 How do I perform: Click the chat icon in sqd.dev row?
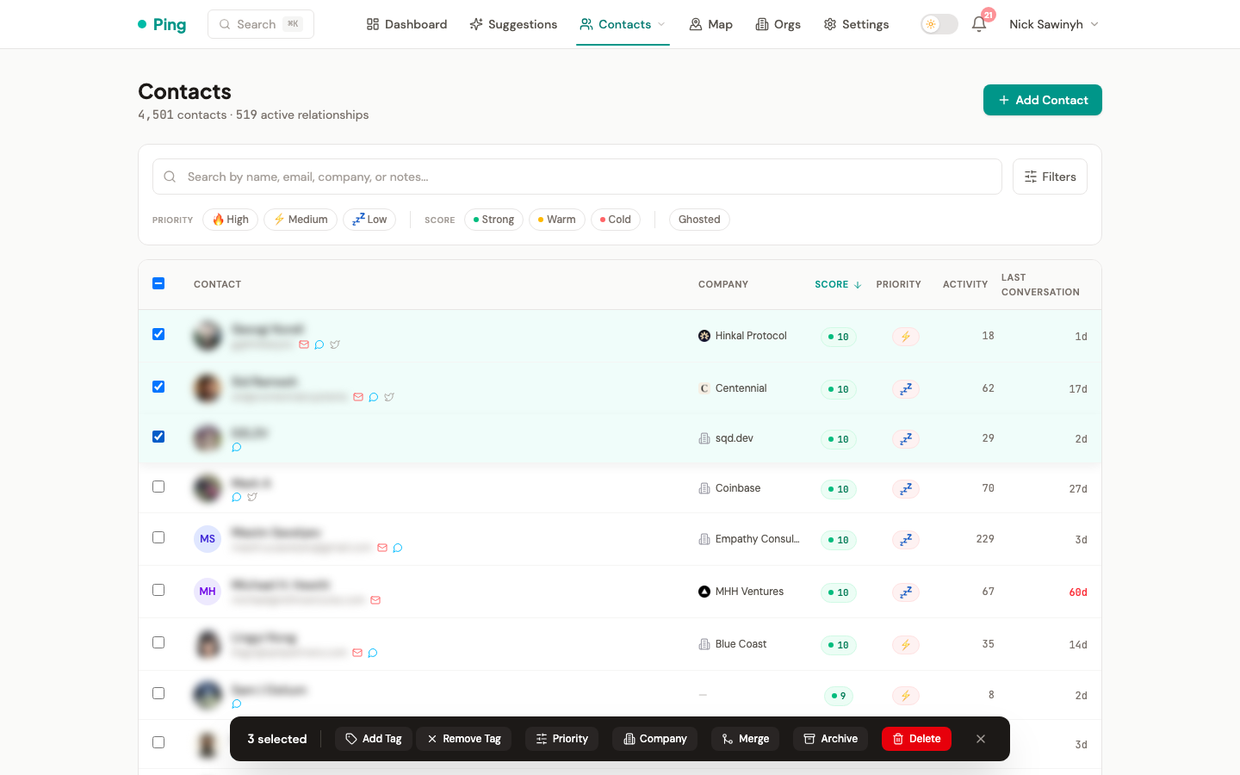point(237,447)
